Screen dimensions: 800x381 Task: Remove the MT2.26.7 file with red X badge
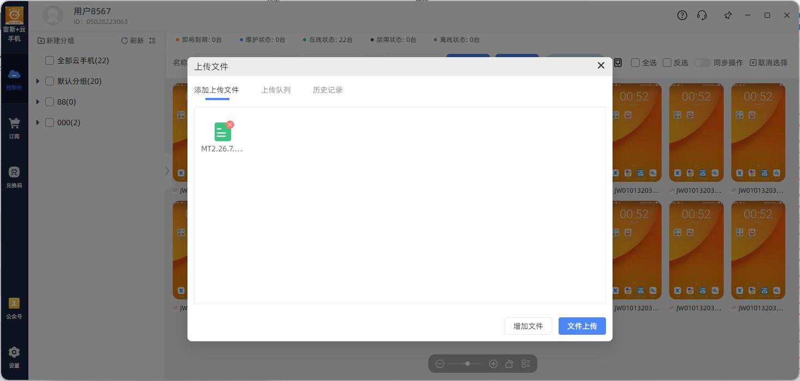(x=230, y=125)
